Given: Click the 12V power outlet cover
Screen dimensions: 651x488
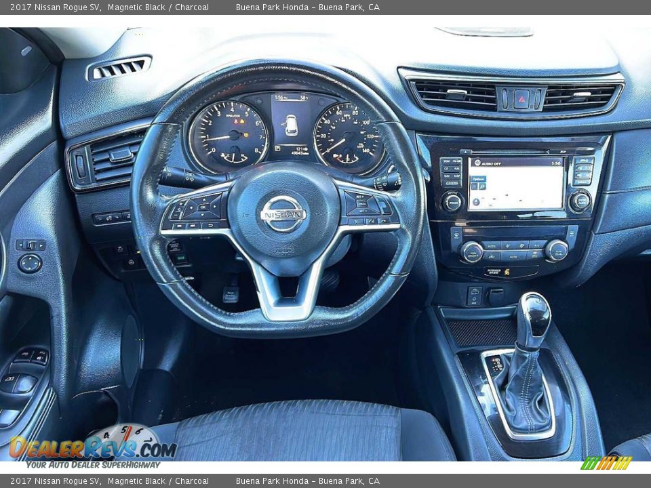Looking at the screenshot, I should [x=495, y=296].
